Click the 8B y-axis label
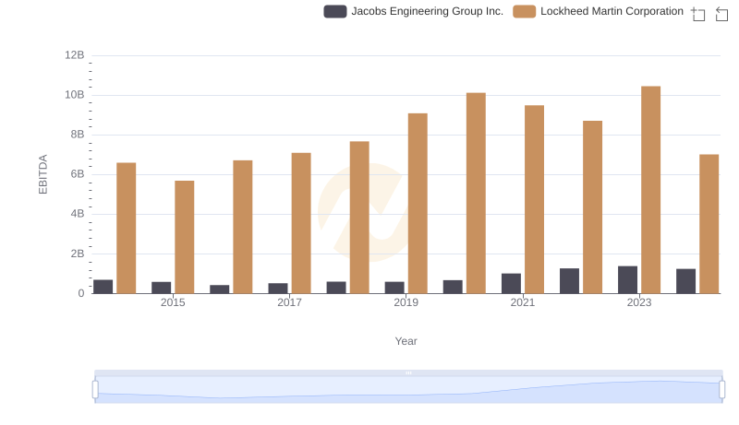739x425 pixels. (x=78, y=135)
